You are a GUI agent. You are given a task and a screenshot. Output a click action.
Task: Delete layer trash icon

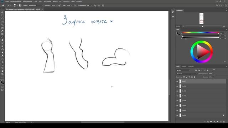[224, 122]
